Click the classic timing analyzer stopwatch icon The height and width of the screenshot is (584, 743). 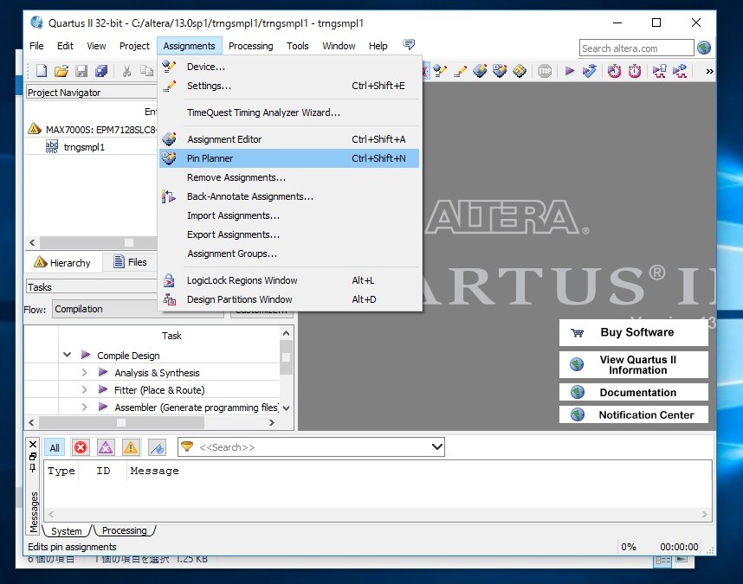615,71
